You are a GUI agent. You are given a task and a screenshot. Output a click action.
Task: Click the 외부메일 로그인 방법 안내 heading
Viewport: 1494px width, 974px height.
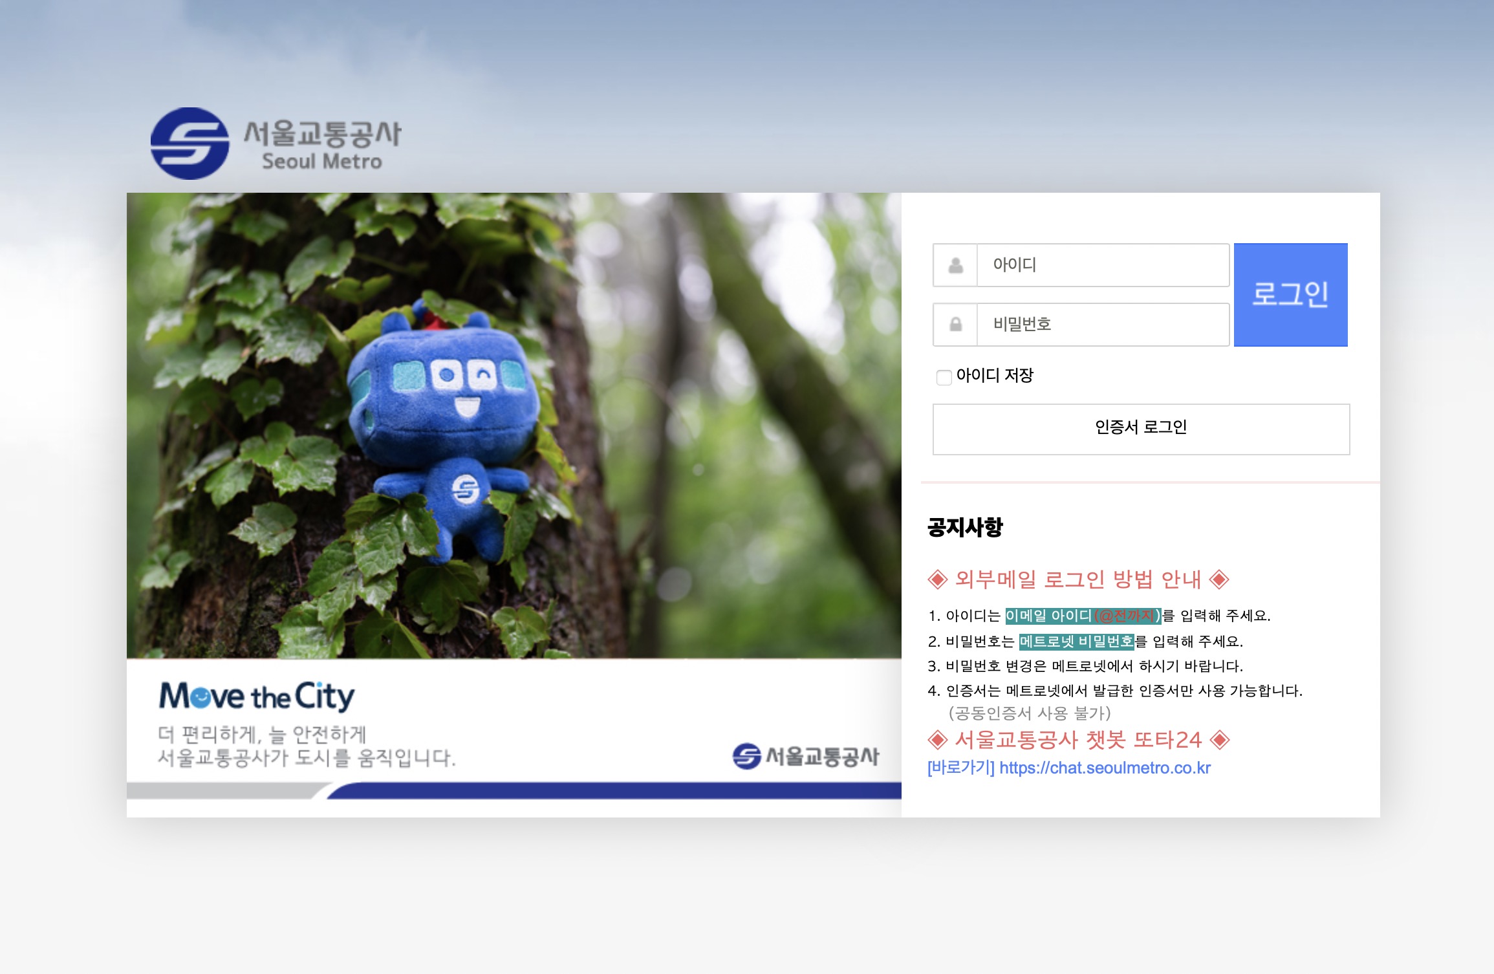coord(1078,579)
